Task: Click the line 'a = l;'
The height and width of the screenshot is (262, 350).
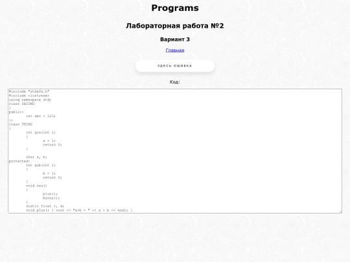Action: [x=49, y=140]
